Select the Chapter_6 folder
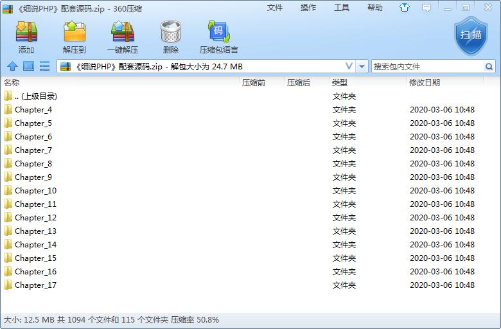This screenshot has height=329, width=501. pos(243,136)
